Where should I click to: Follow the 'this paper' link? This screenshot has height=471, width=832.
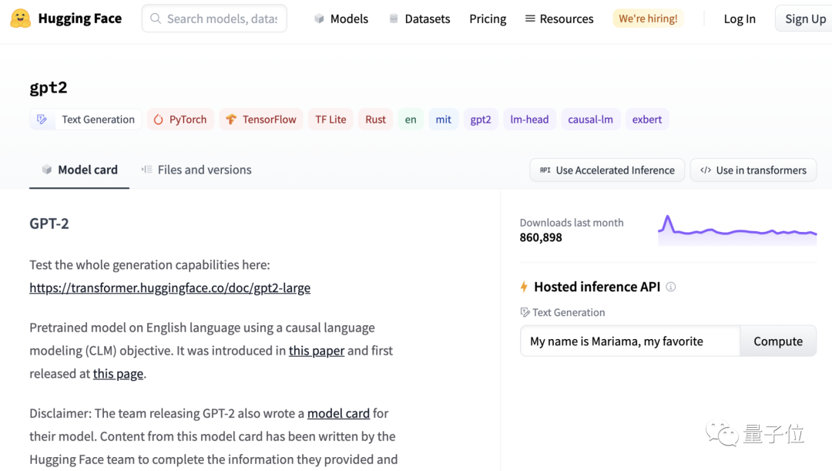click(x=317, y=351)
